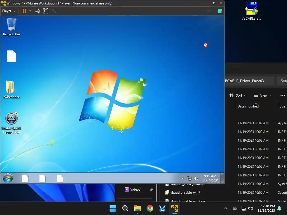Image resolution: width=287 pixels, height=215 pixels.
Task: Click the Type column header in Explorer
Action: click(x=281, y=106)
